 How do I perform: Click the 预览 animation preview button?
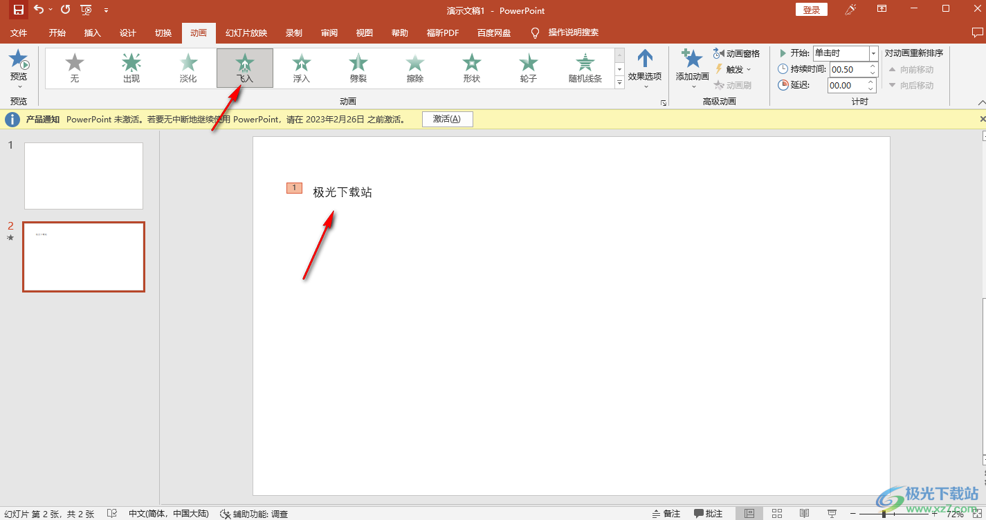[x=19, y=68]
